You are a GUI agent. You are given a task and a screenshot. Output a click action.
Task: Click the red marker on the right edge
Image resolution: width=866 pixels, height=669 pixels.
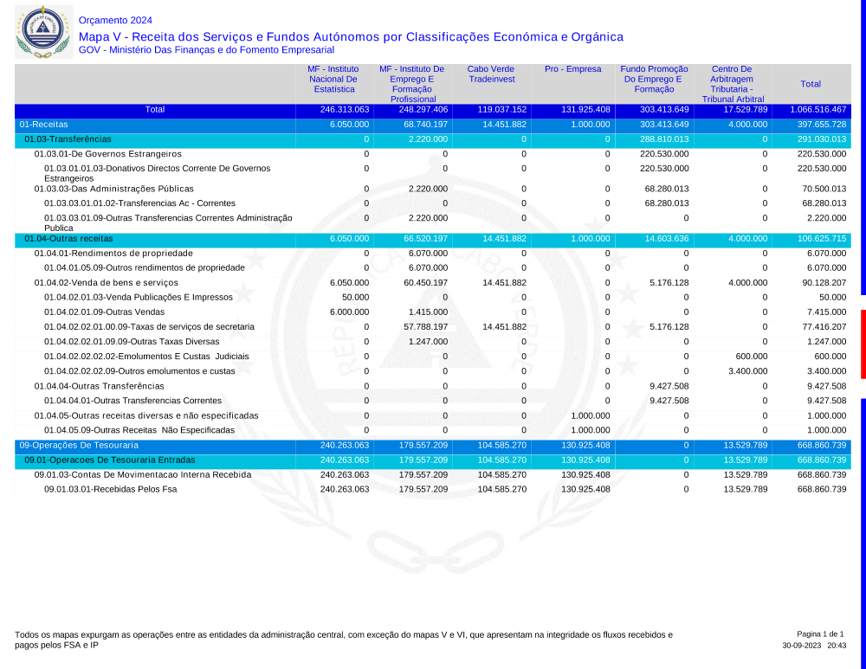click(863, 344)
